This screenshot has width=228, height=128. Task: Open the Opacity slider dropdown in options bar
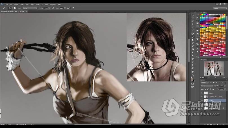tap(50, 8)
